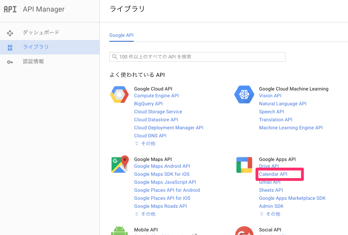
Task: Expand その他 under Google Maps API
Action: 145,214
